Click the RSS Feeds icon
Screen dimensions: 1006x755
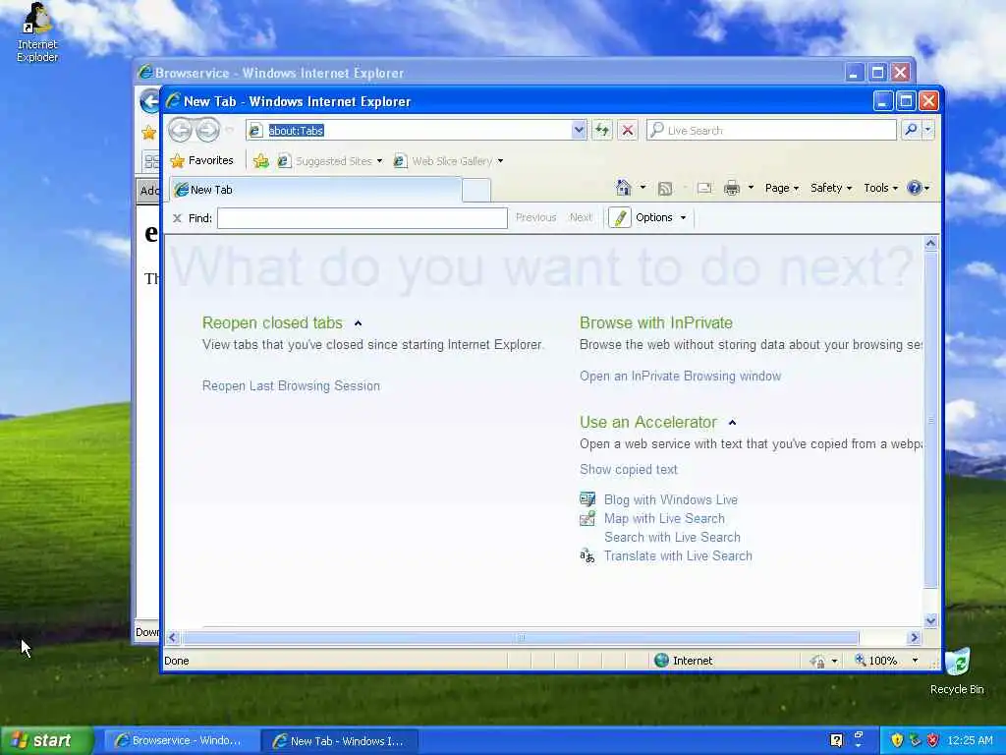click(665, 188)
